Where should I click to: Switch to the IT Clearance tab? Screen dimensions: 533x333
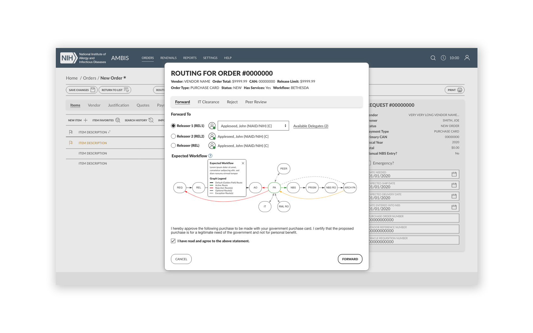[208, 102]
